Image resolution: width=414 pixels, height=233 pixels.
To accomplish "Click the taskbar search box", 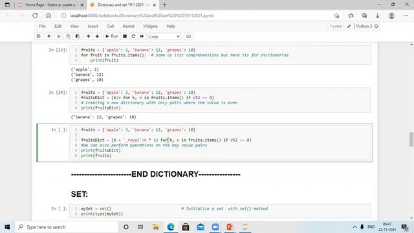I will [67, 227].
